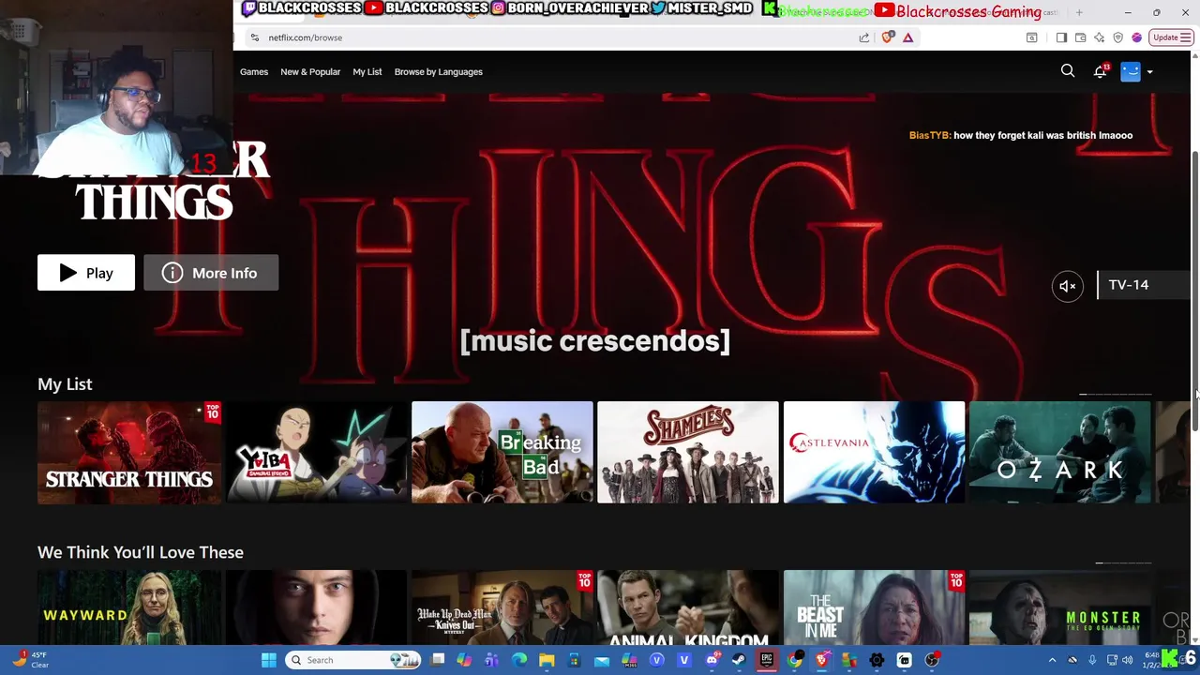Open Brave Rewards triangle icon

coord(907,37)
